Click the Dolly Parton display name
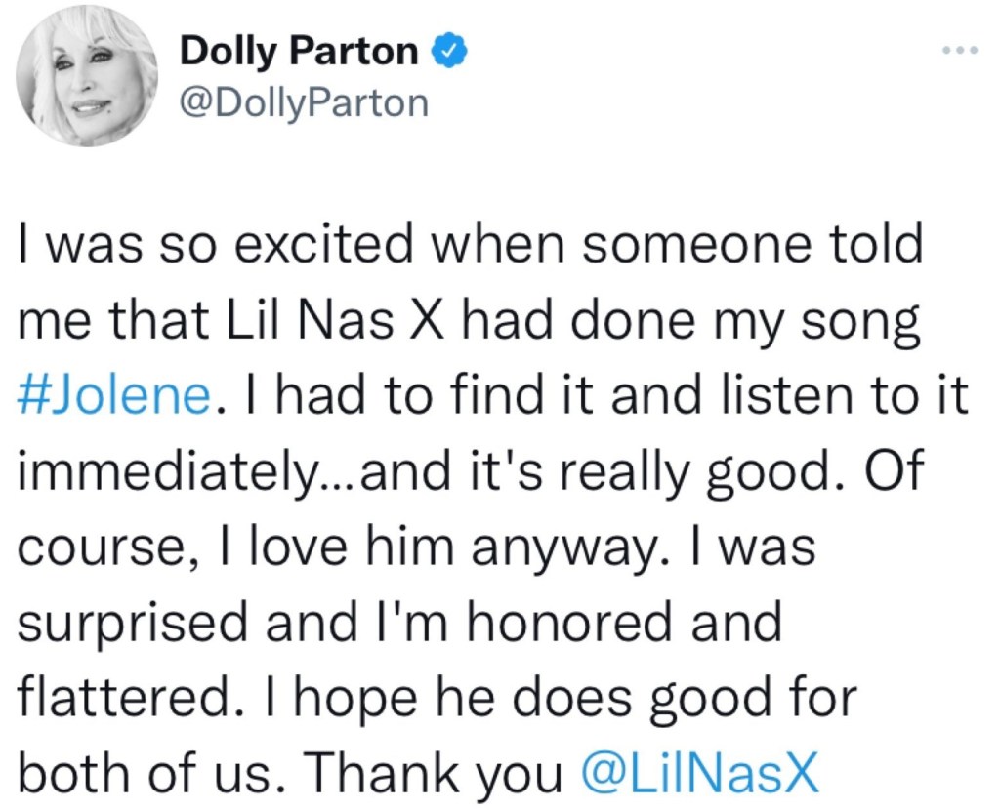The height and width of the screenshot is (810, 1000). (299, 52)
